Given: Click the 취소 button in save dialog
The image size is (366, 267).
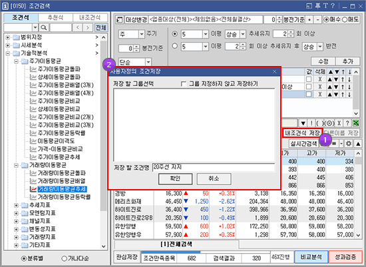Looking at the screenshot, I should [x=214, y=178].
